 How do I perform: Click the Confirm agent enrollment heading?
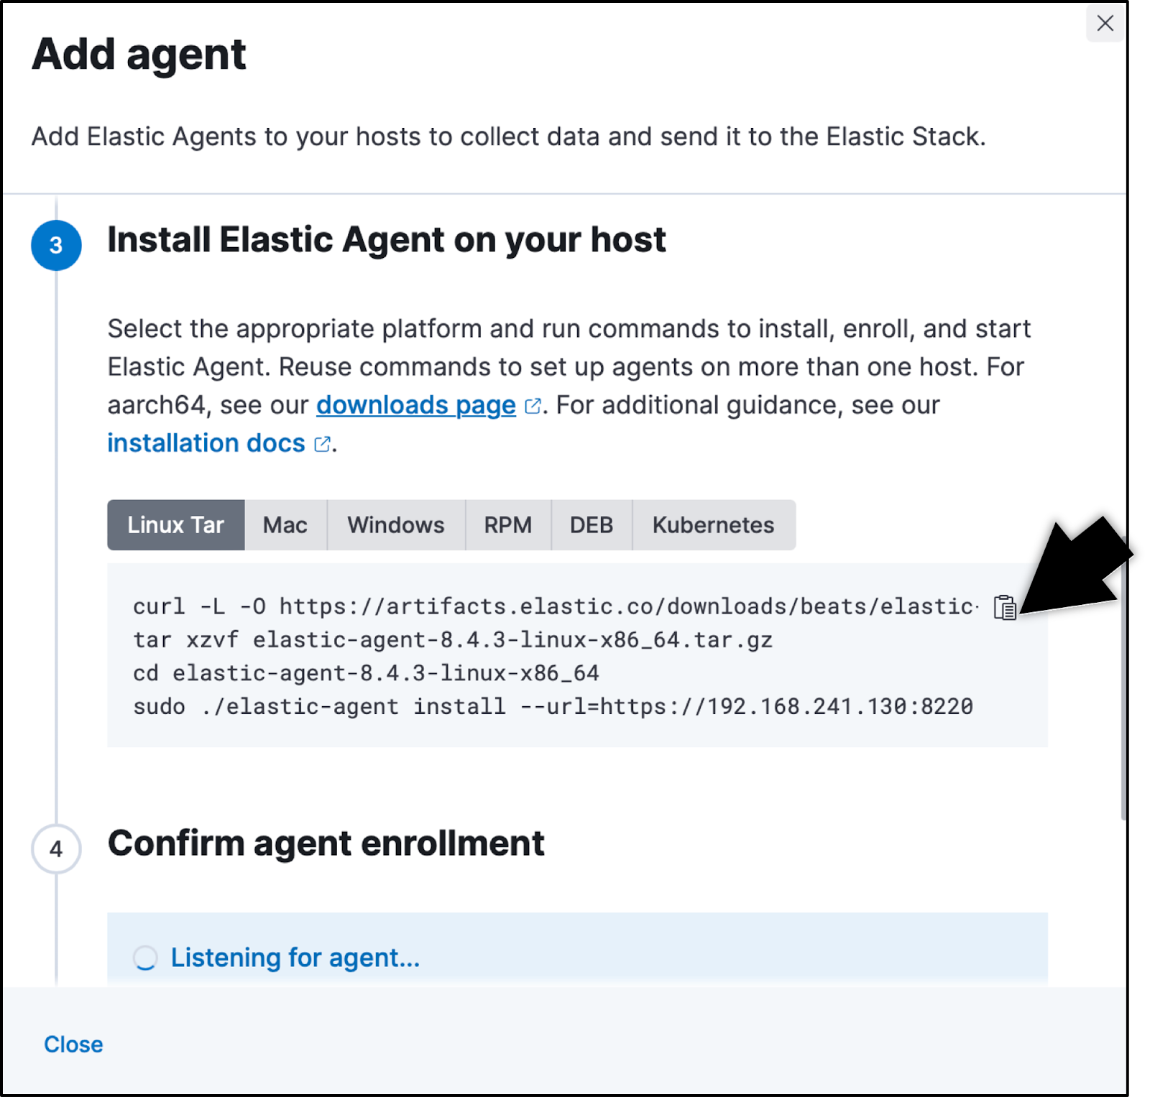pos(326,843)
